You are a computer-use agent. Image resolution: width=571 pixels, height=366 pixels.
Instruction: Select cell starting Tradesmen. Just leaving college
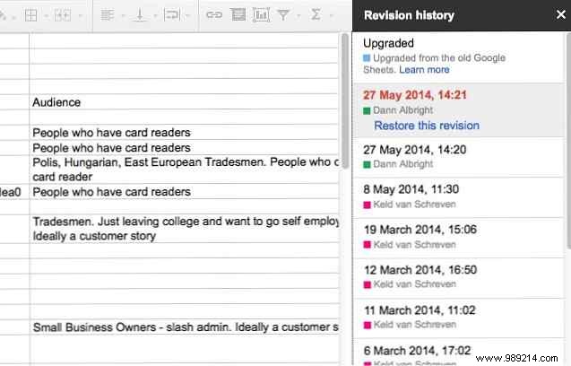click(x=184, y=229)
